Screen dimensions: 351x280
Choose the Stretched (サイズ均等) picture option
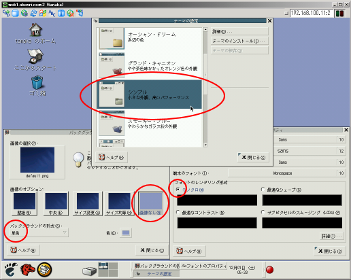point(119,203)
